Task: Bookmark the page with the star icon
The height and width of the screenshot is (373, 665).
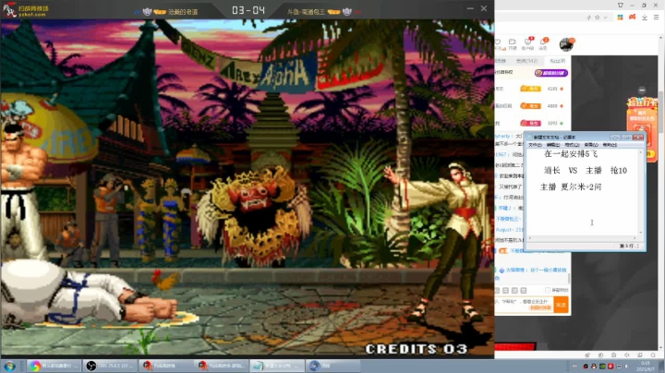Action: 598,18
